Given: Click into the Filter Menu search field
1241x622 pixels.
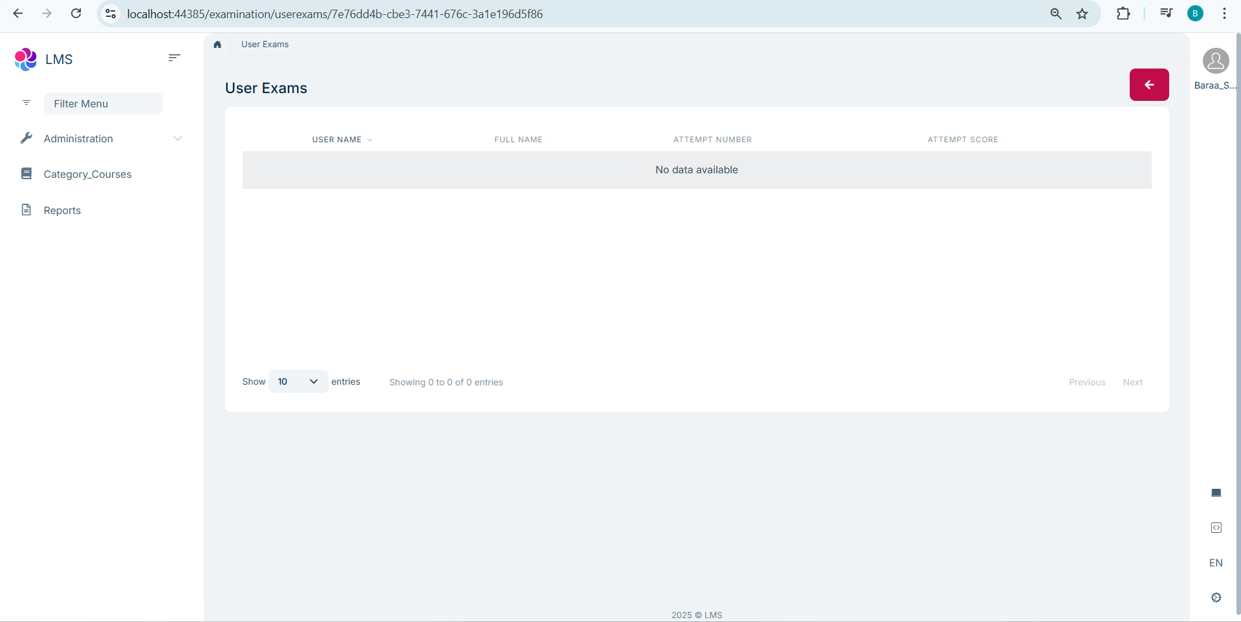Looking at the screenshot, I should click(x=103, y=103).
